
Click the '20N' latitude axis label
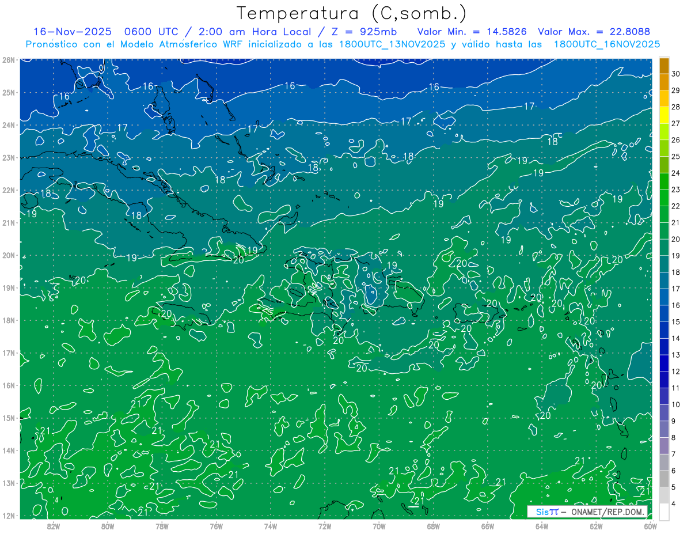click(9, 255)
